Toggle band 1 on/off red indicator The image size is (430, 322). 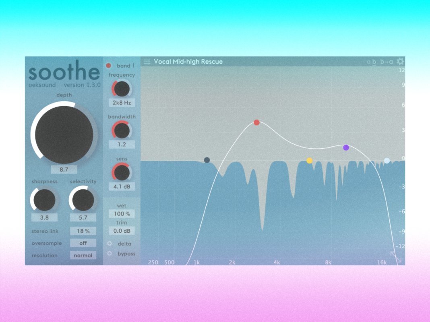click(x=109, y=66)
